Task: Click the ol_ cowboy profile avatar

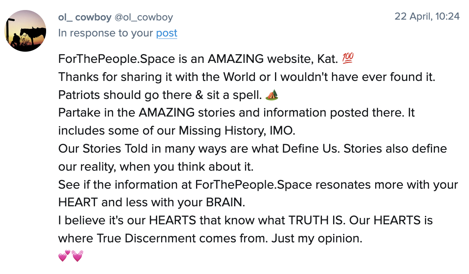Action: (x=26, y=31)
